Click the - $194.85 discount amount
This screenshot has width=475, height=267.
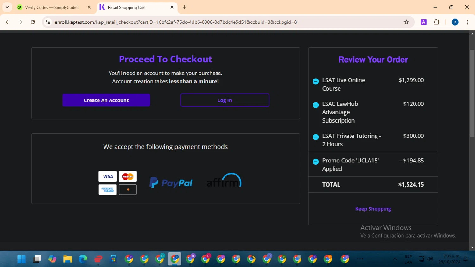[412, 160]
